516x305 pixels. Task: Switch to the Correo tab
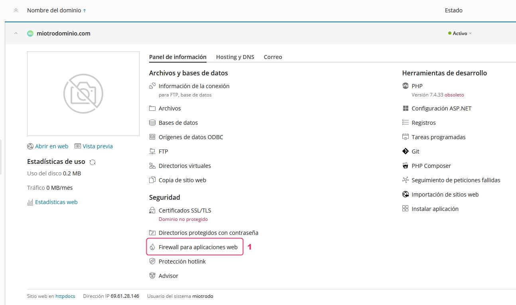click(273, 57)
